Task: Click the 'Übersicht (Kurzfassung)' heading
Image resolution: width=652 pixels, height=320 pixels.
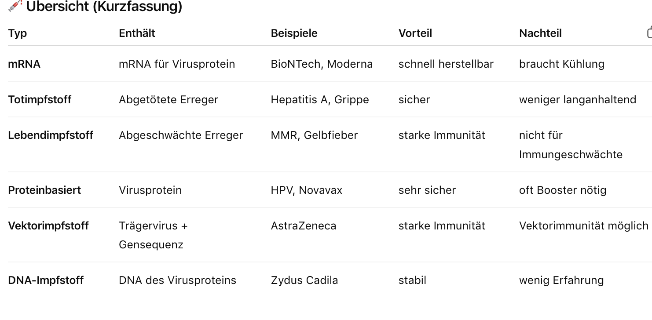Action: coord(104,6)
